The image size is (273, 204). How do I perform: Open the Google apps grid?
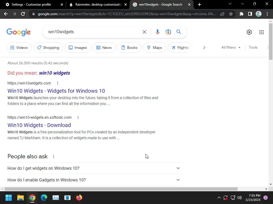point(261,32)
